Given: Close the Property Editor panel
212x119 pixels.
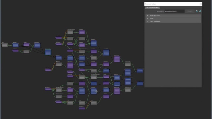Looking at the screenshot, I should tap(201, 4).
